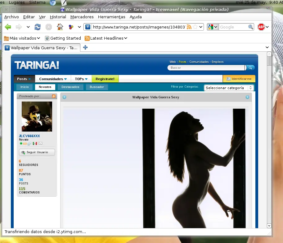Expand the Más visitados bookmarks folder
283x243 pixels.
[22, 38]
